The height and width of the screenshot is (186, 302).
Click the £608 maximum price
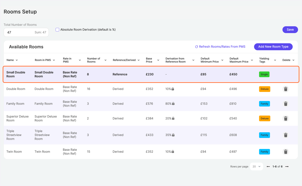tap(233, 135)
